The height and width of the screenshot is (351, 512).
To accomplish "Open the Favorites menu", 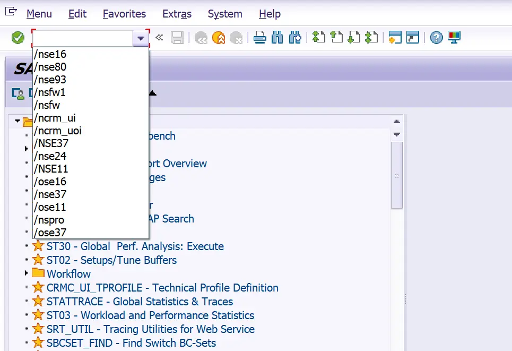I will tap(124, 14).
